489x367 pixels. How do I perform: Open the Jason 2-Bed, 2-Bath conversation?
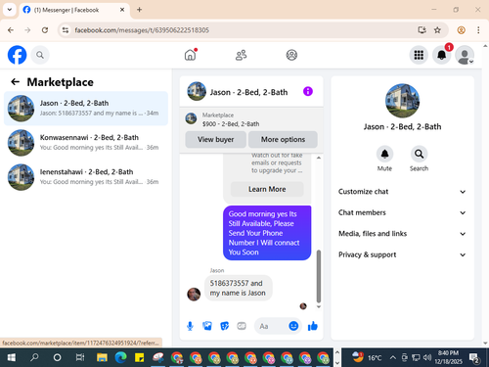point(86,109)
